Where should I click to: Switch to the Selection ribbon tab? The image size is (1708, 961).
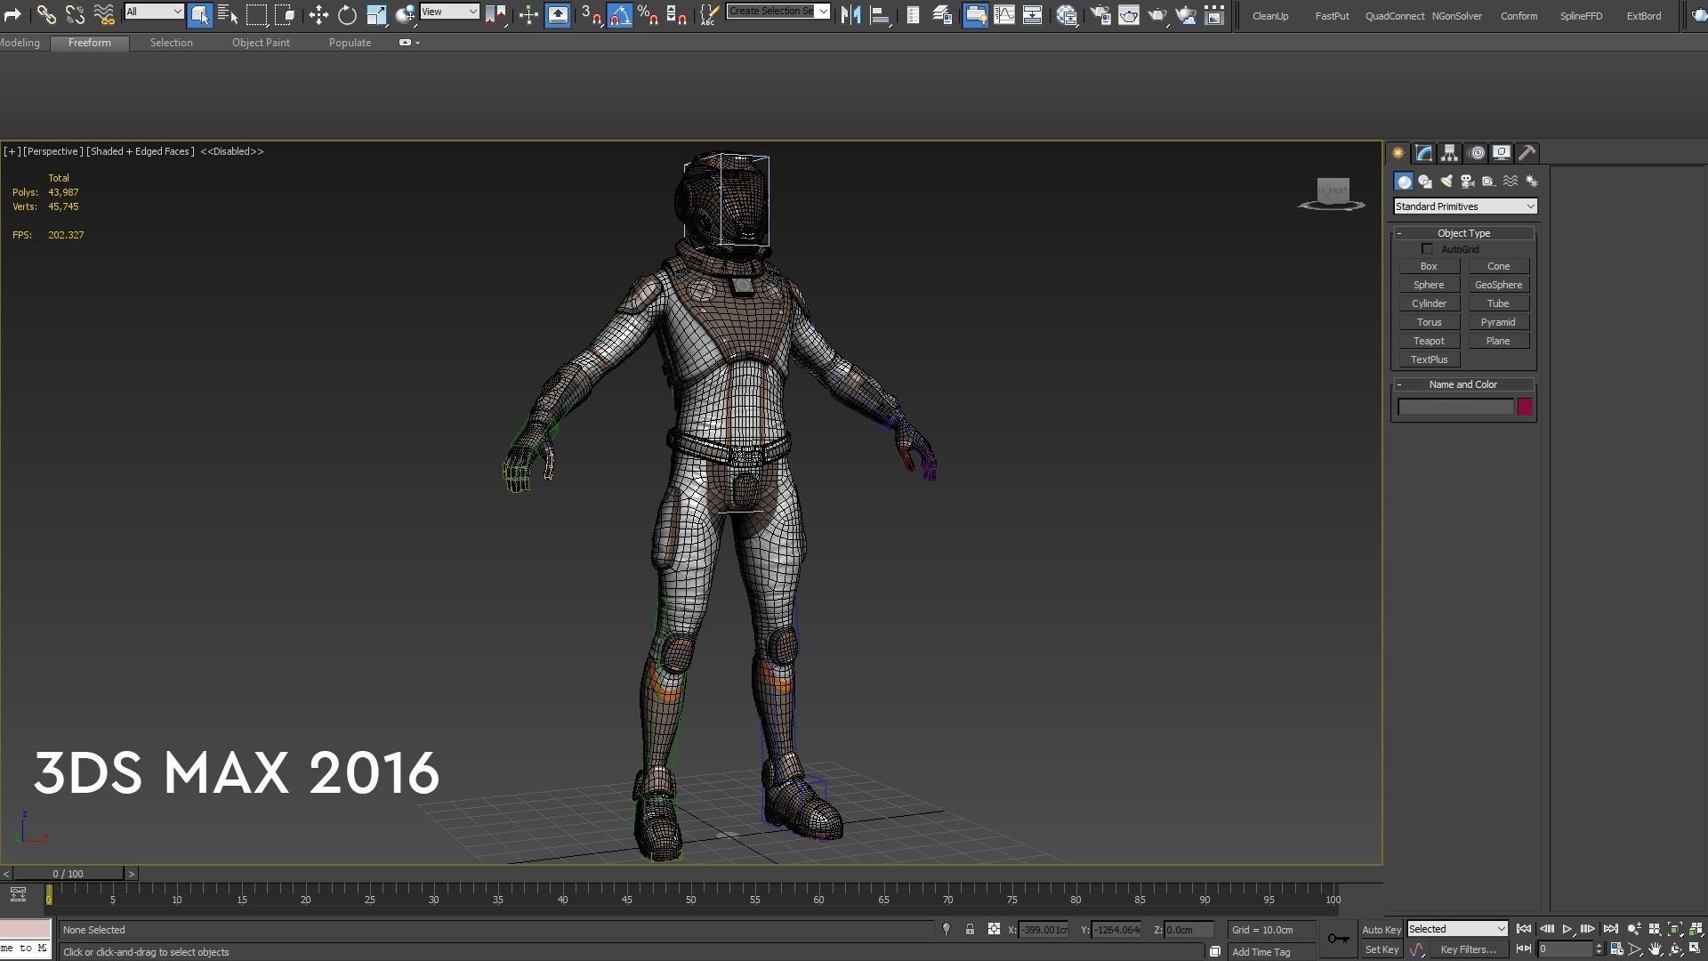(171, 43)
